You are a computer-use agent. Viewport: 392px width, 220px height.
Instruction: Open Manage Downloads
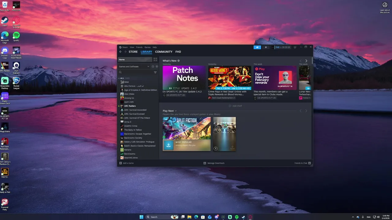(214, 163)
